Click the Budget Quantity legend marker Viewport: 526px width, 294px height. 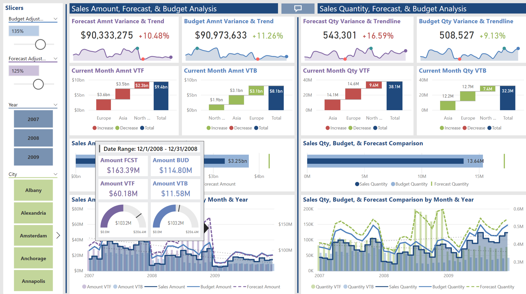[393, 184]
